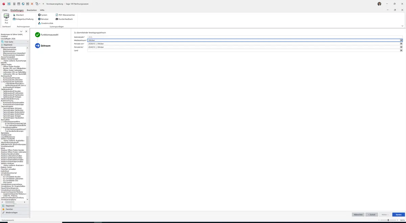Switch to the Bearbeiten tab
The height and width of the screenshot is (223, 406).
click(32, 10)
